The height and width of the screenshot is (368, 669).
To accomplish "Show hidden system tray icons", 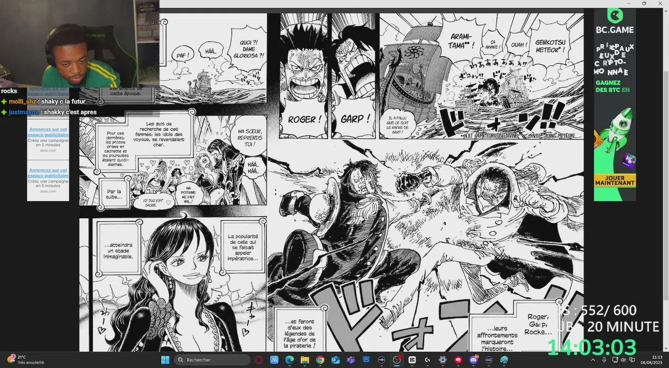I will coord(593,360).
